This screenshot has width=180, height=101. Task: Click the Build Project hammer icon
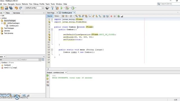tap(53, 8)
